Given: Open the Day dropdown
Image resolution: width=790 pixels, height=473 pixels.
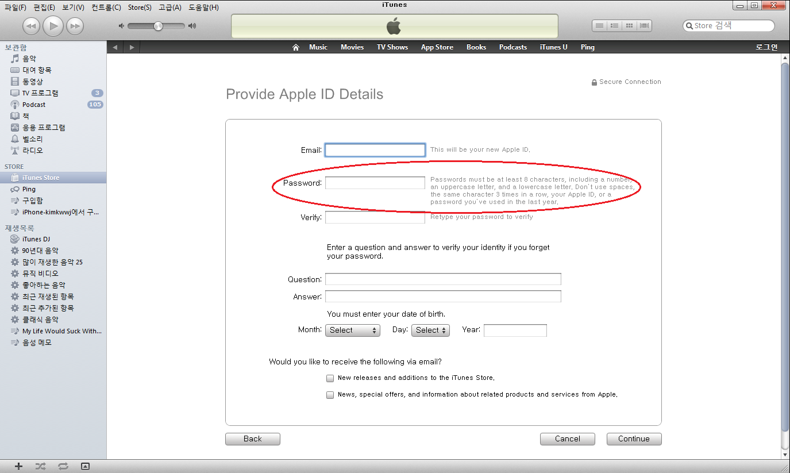Looking at the screenshot, I should pyautogui.click(x=430, y=330).
